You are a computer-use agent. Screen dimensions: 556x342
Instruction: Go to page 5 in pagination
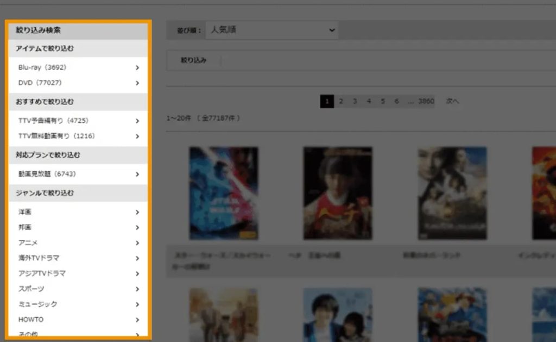pyautogui.click(x=383, y=101)
